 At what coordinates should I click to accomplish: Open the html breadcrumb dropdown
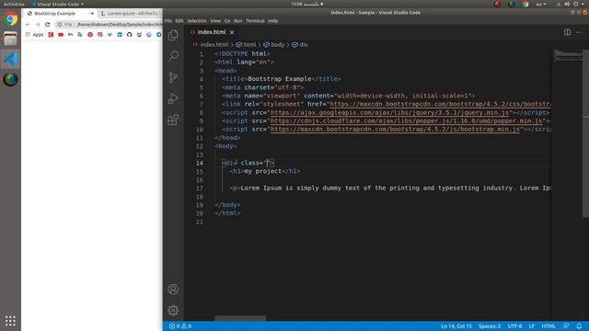click(x=246, y=45)
